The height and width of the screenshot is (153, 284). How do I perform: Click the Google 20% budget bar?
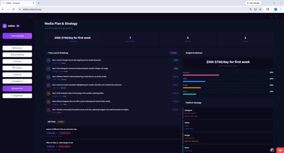tap(228, 88)
